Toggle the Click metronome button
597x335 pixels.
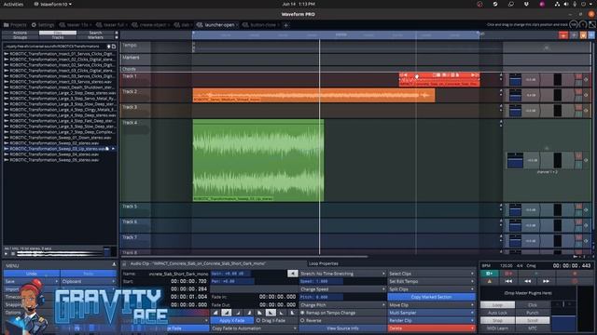[533, 305]
